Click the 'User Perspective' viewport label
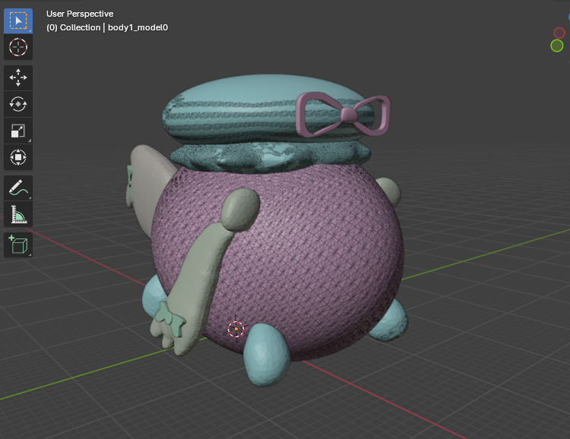 click(x=80, y=14)
